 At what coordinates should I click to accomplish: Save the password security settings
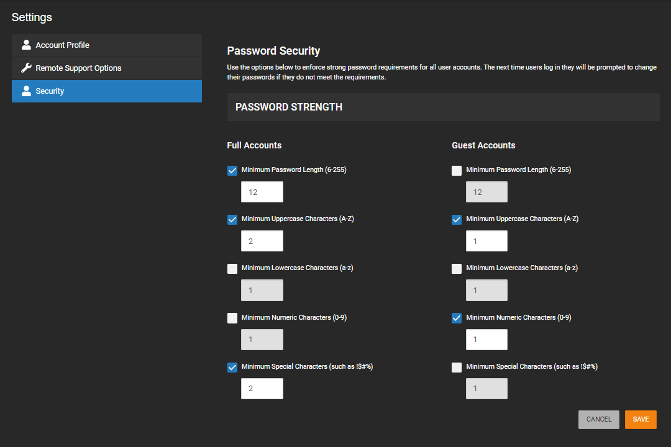click(x=641, y=420)
